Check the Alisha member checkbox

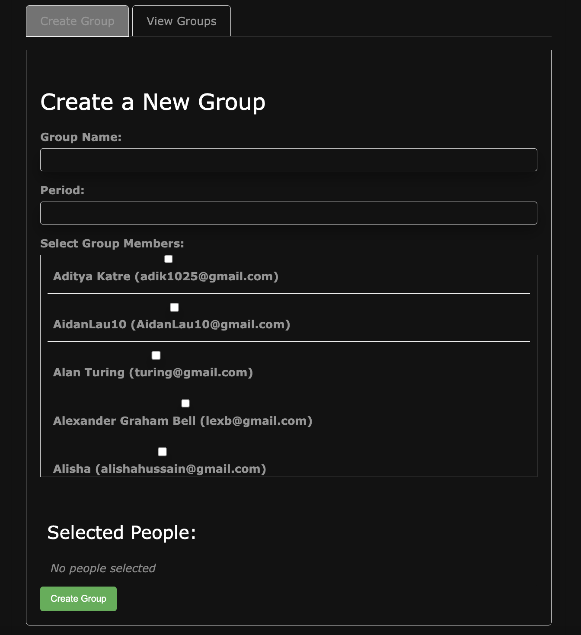tap(162, 452)
